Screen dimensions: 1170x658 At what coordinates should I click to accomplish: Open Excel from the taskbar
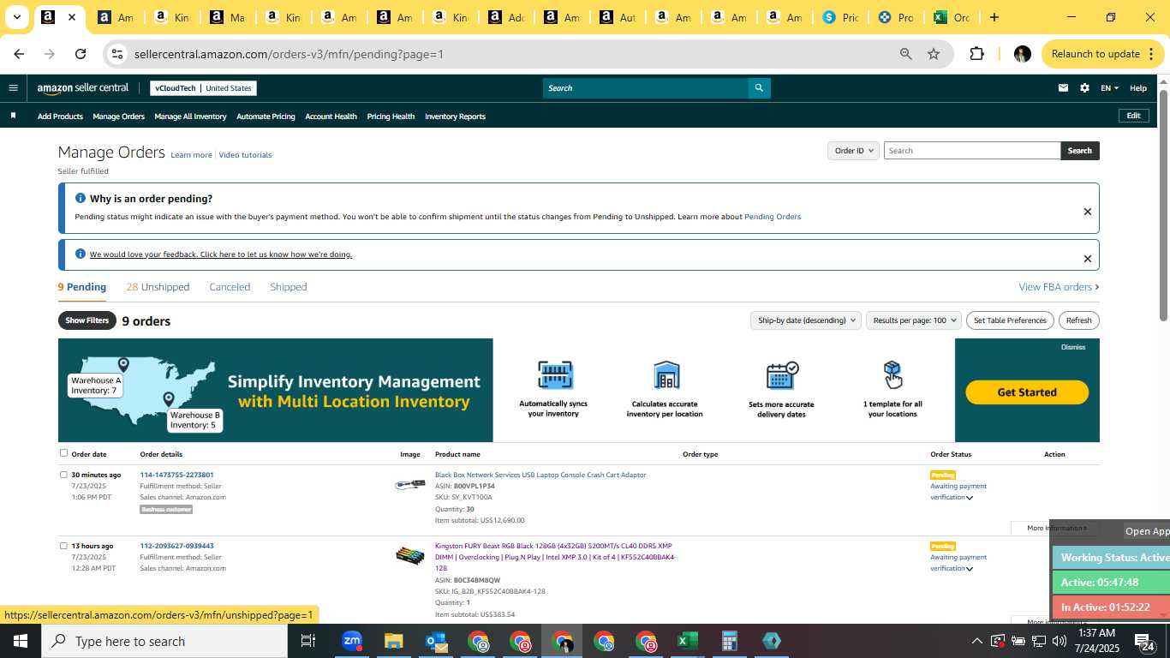687,641
